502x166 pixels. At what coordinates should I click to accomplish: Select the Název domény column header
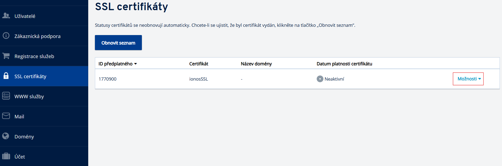[x=256, y=64]
